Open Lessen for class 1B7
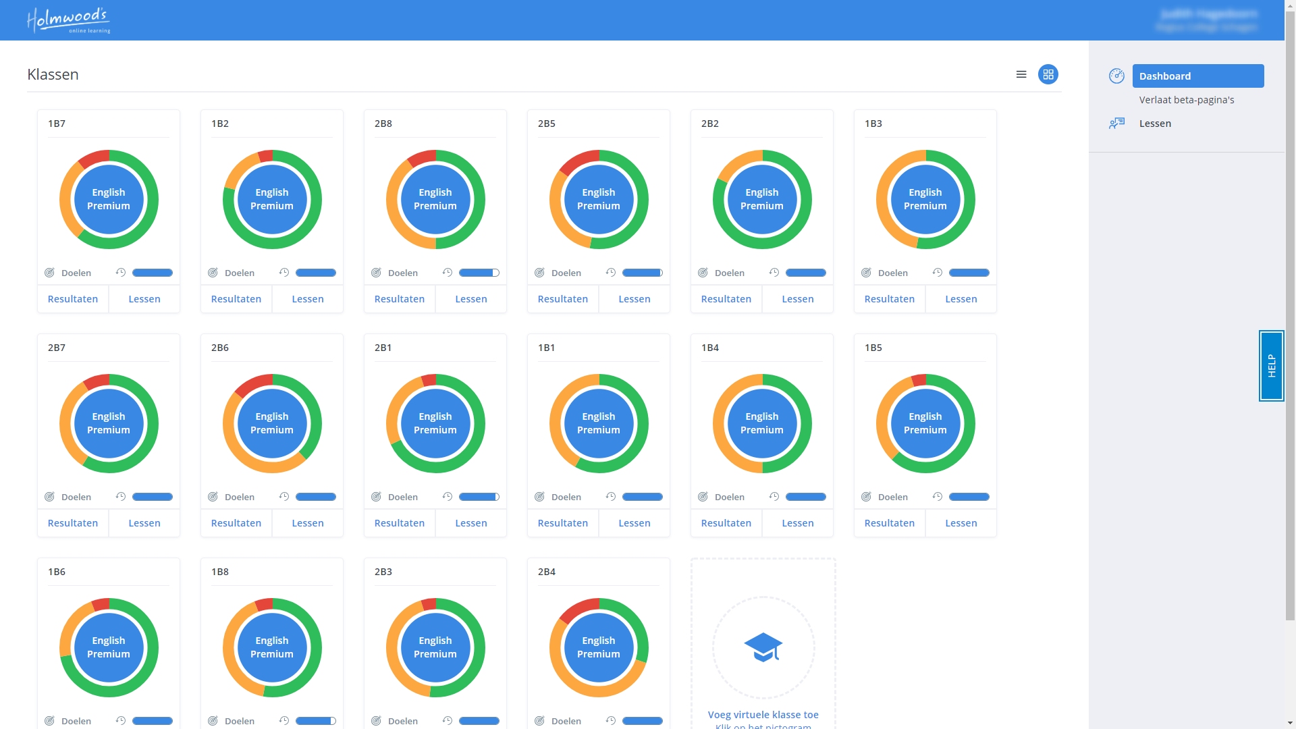The image size is (1296, 729). [x=144, y=299]
